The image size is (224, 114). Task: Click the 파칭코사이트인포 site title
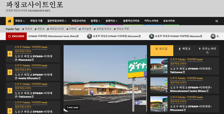(34, 5)
